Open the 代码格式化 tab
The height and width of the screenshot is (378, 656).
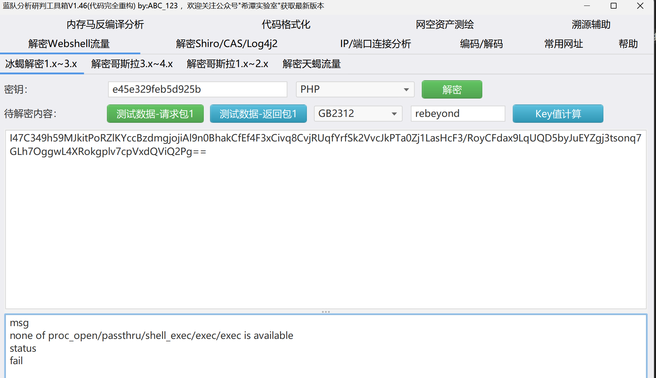[286, 25]
